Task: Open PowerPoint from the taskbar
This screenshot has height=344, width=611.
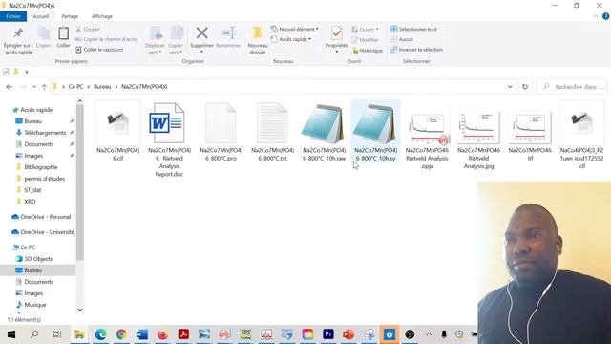Action: pyautogui.click(x=348, y=334)
